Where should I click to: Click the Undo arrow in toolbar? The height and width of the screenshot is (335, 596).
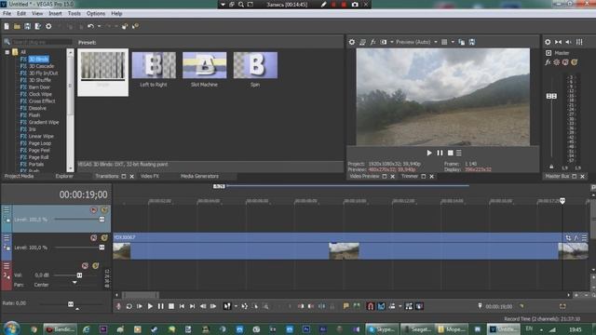coord(90,27)
